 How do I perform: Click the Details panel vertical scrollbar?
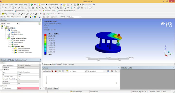[x=40, y=71]
